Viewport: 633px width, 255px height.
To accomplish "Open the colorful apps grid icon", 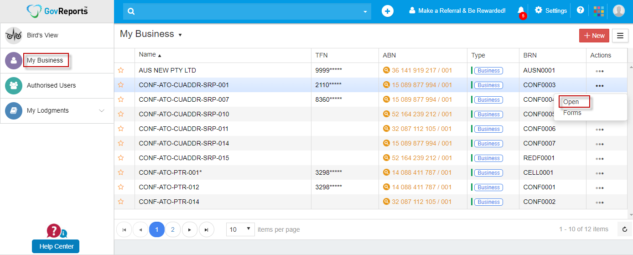I will (599, 10).
